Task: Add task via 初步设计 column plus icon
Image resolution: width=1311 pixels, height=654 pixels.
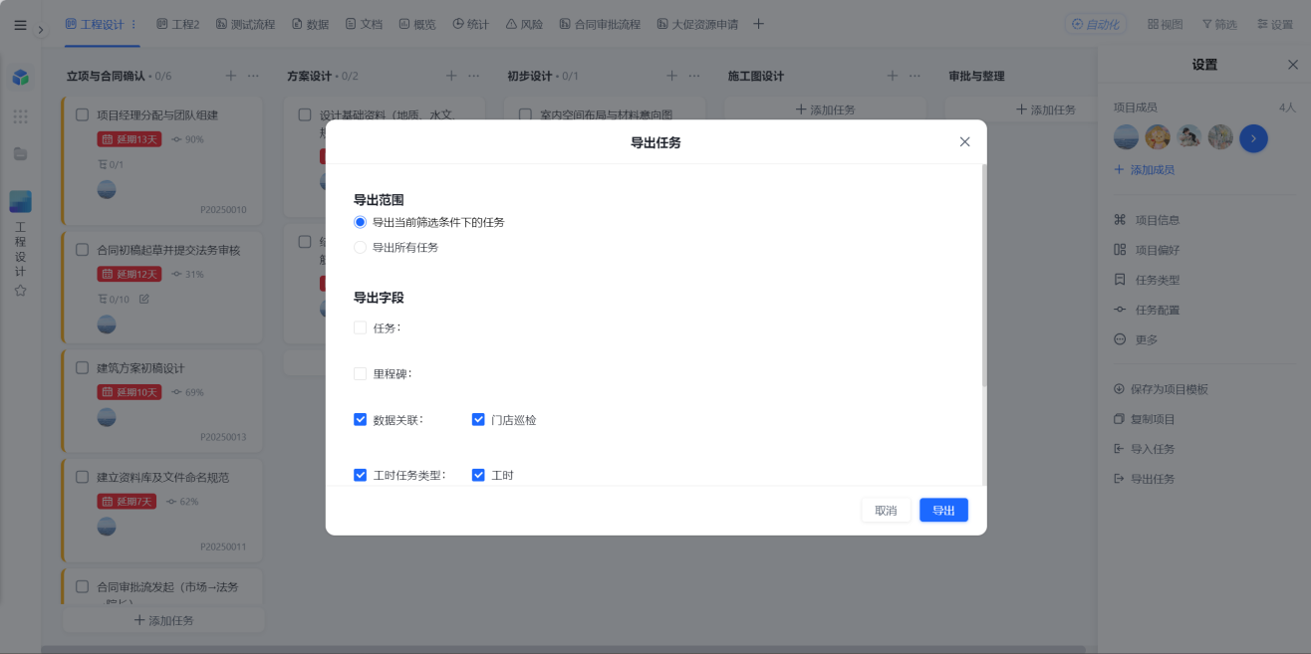Action: click(672, 76)
